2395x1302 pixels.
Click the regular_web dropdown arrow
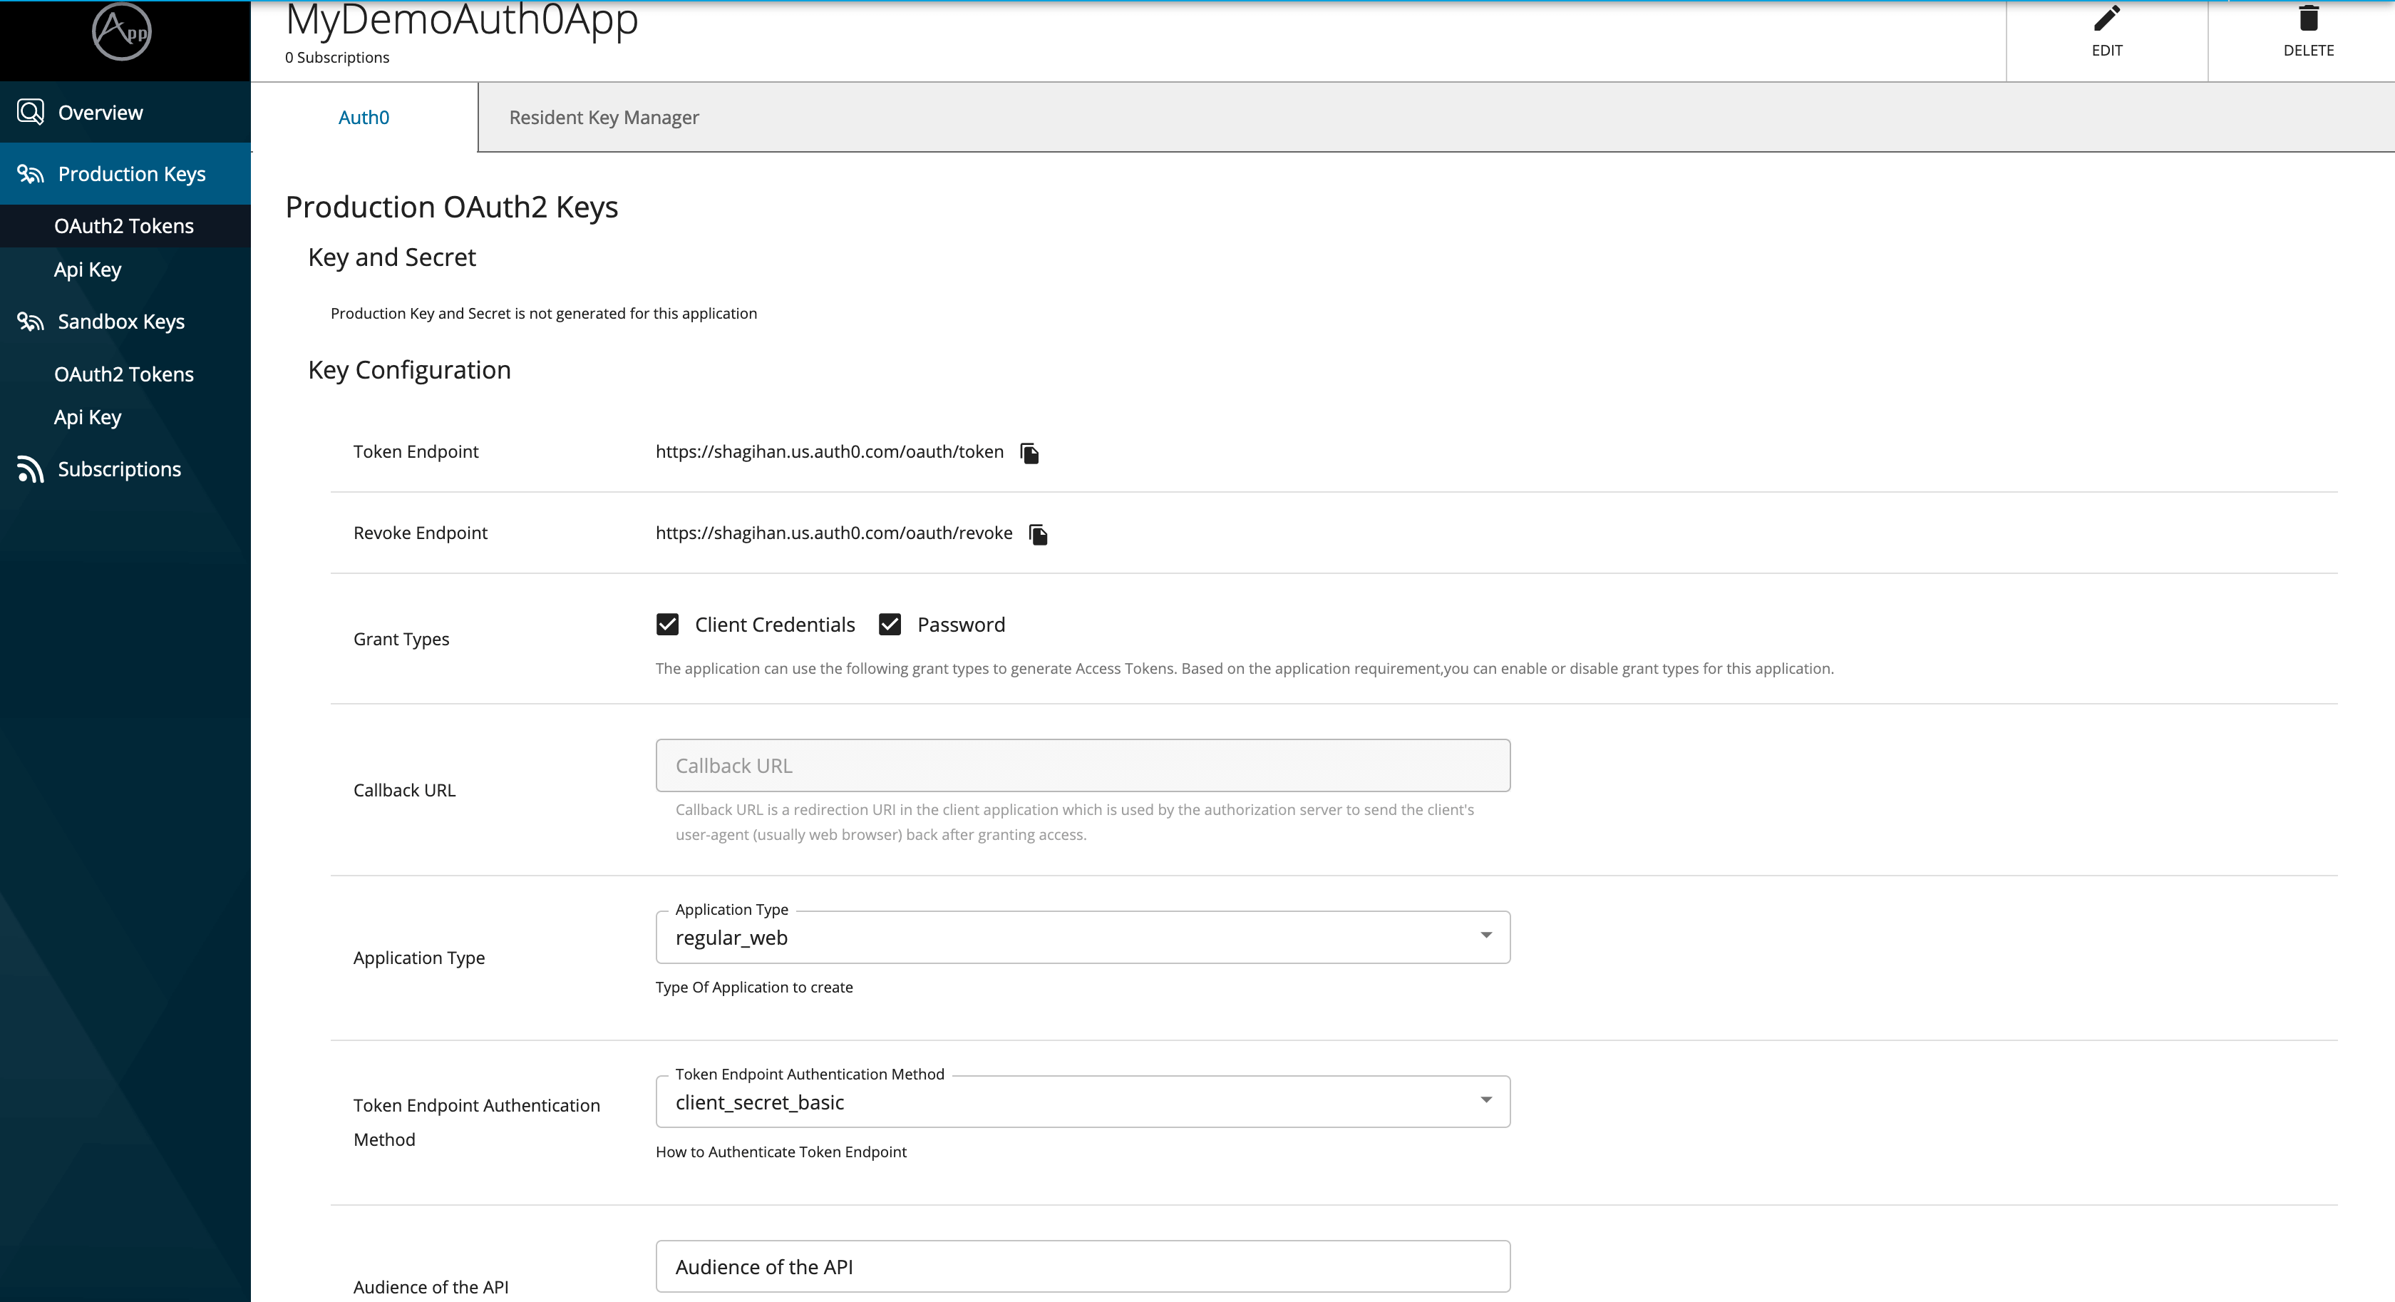click(x=1485, y=936)
